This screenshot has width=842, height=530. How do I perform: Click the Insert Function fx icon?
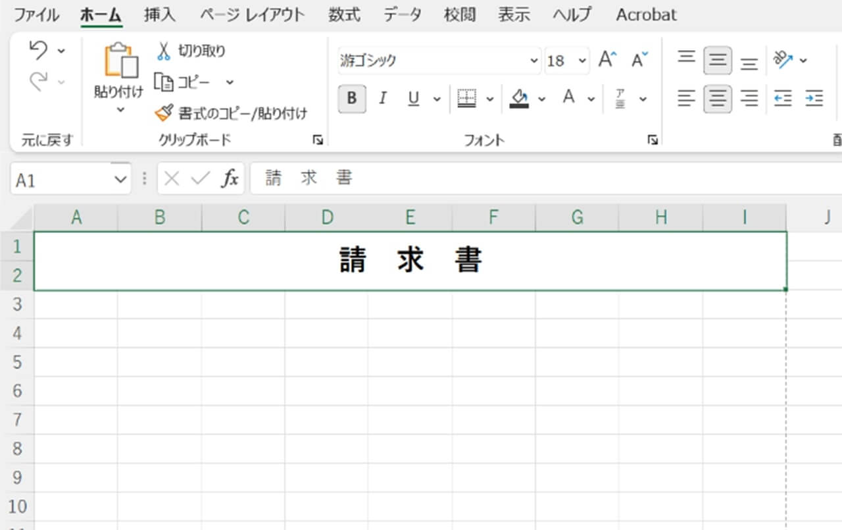pyautogui.click(x=229, y=178)
